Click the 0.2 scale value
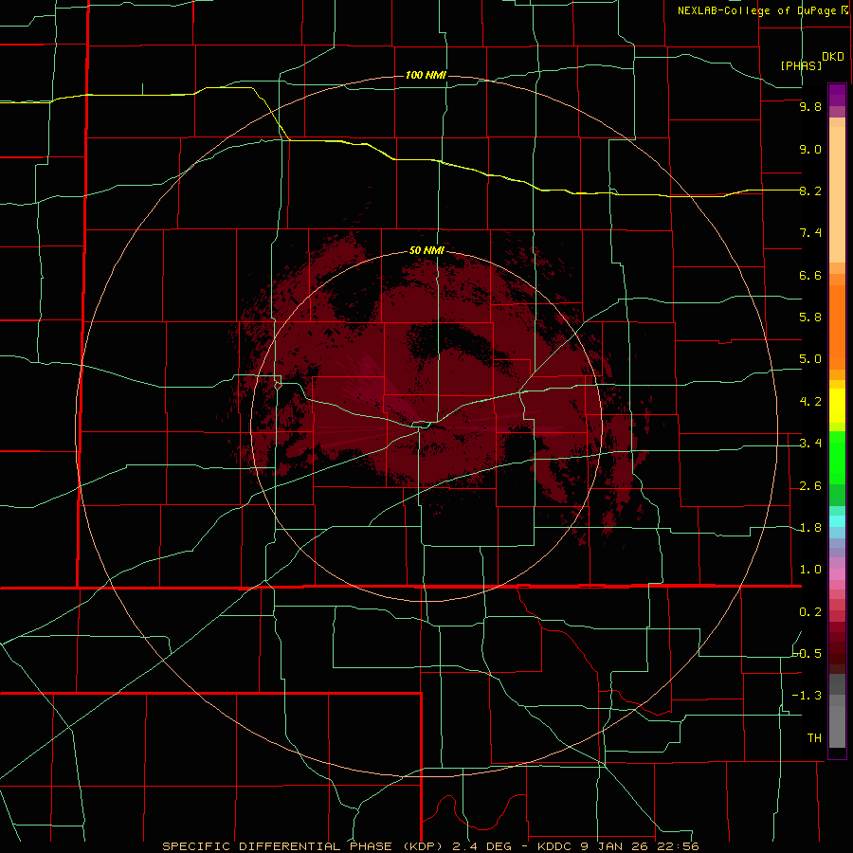The height and width of the screenshot is (853, 853). 810,612
